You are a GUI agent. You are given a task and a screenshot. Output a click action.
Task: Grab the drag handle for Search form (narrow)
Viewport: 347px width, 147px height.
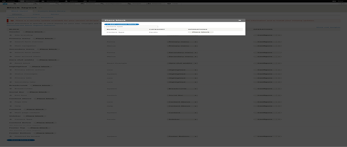tap(11, 42)
